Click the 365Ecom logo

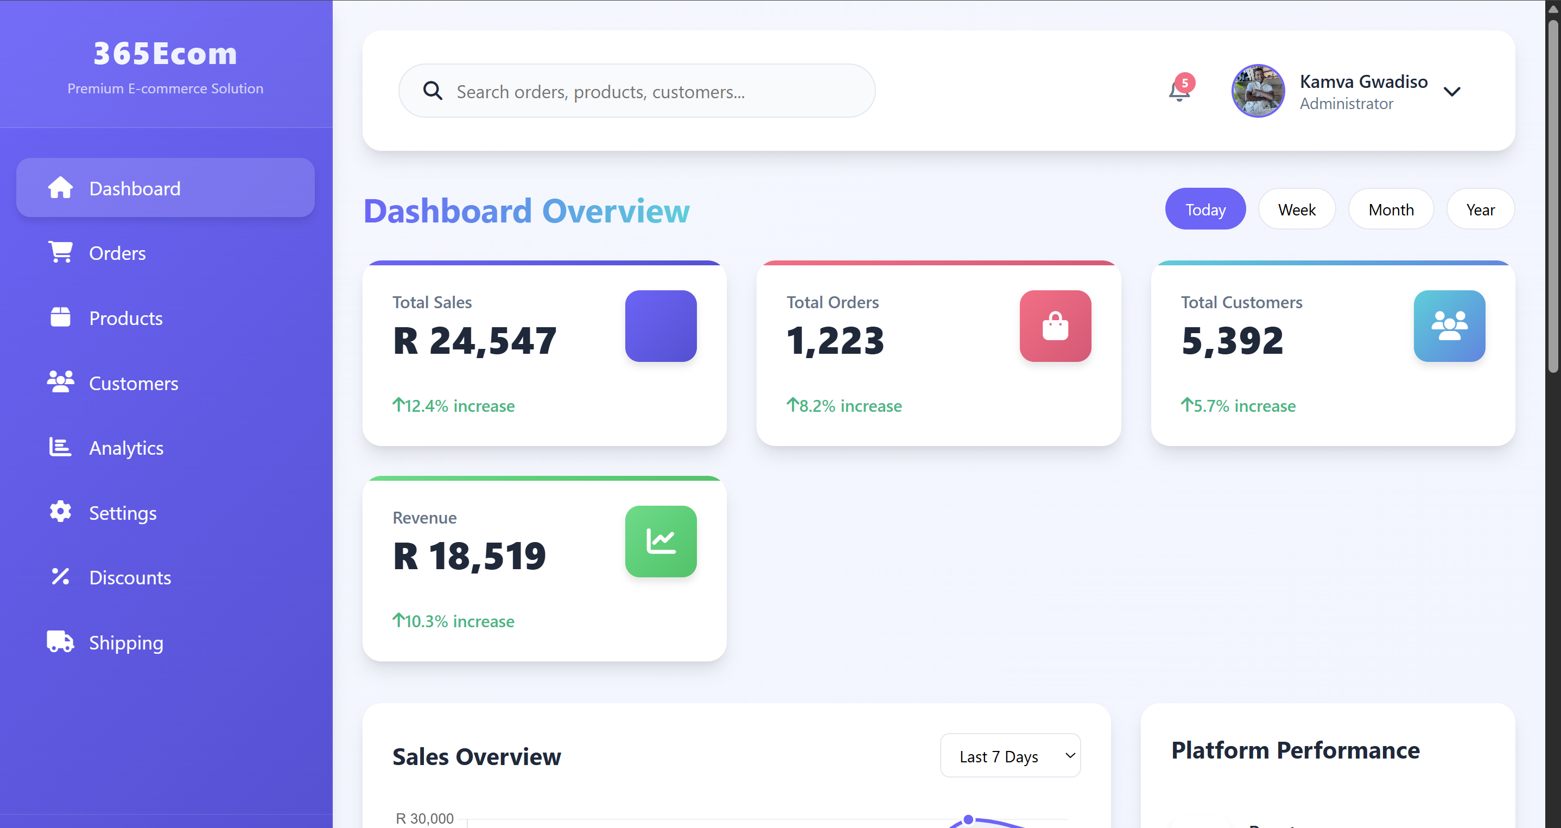coord(165,53)
